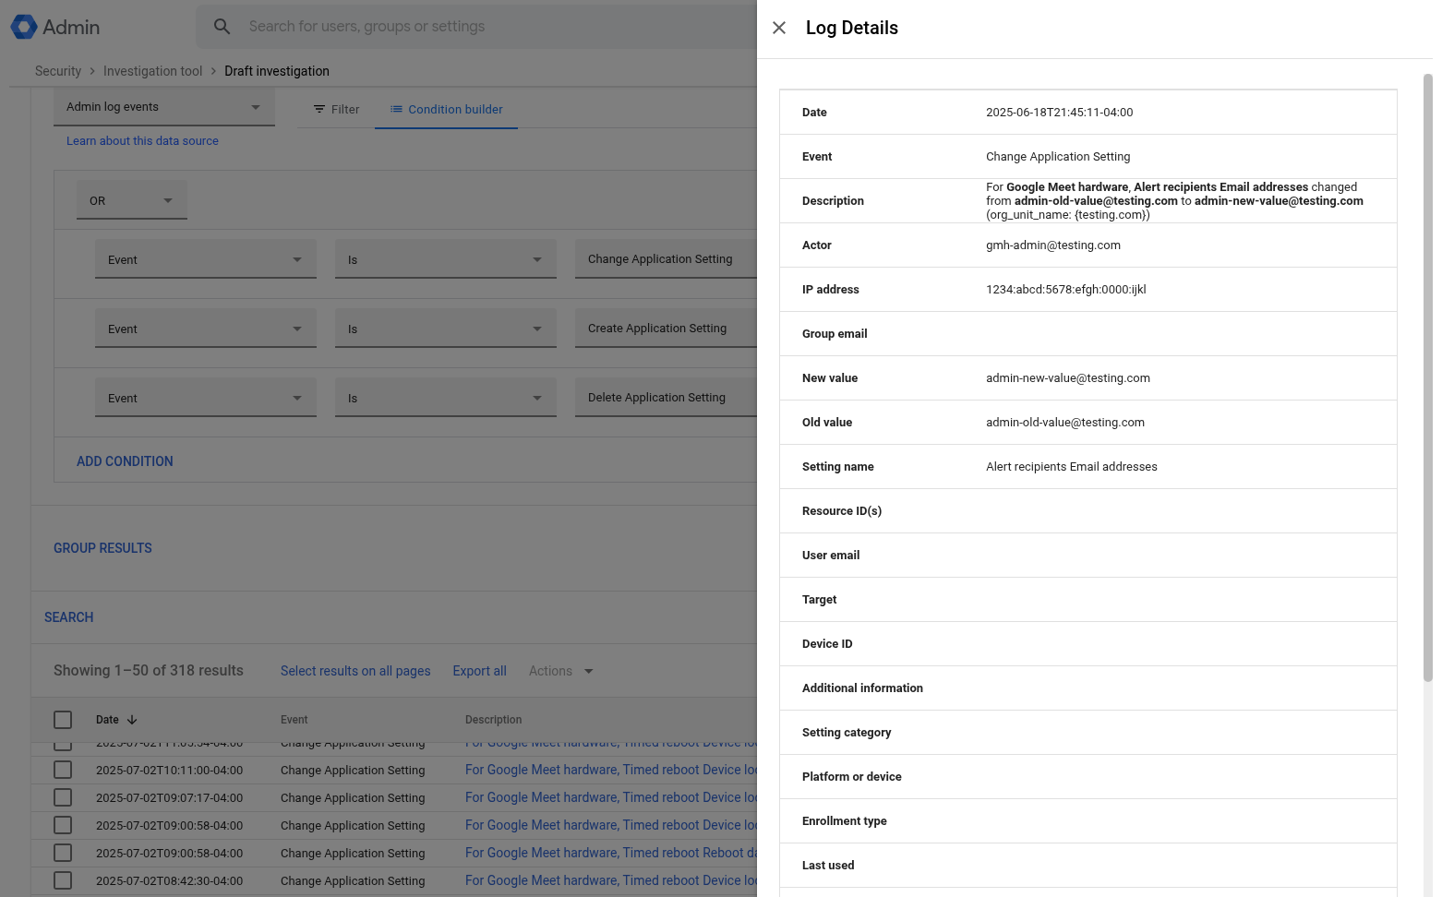
Task: Click the Event value Change Application Setting in Log Details
Action: (1058, 157)
